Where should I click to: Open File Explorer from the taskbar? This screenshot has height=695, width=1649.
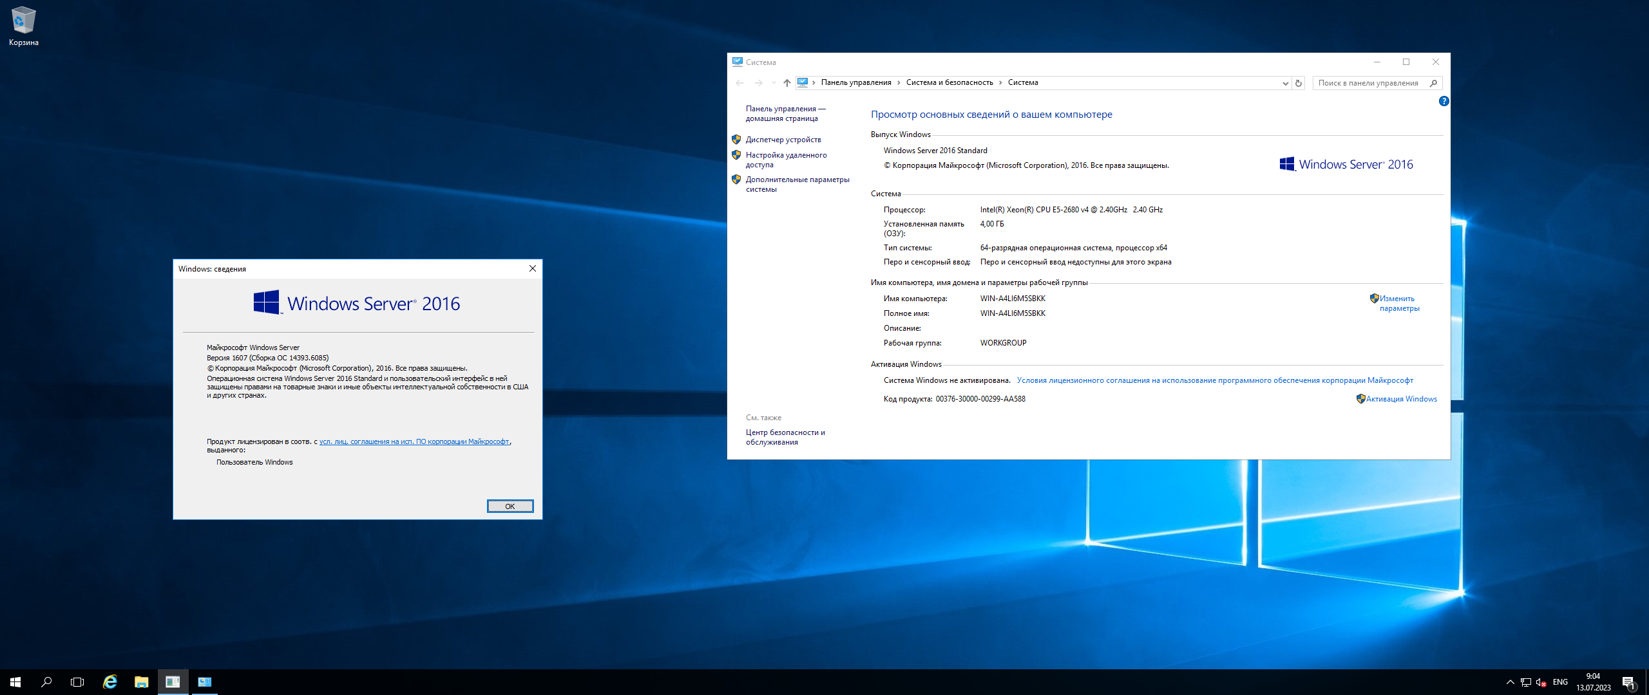click(141, 682)
